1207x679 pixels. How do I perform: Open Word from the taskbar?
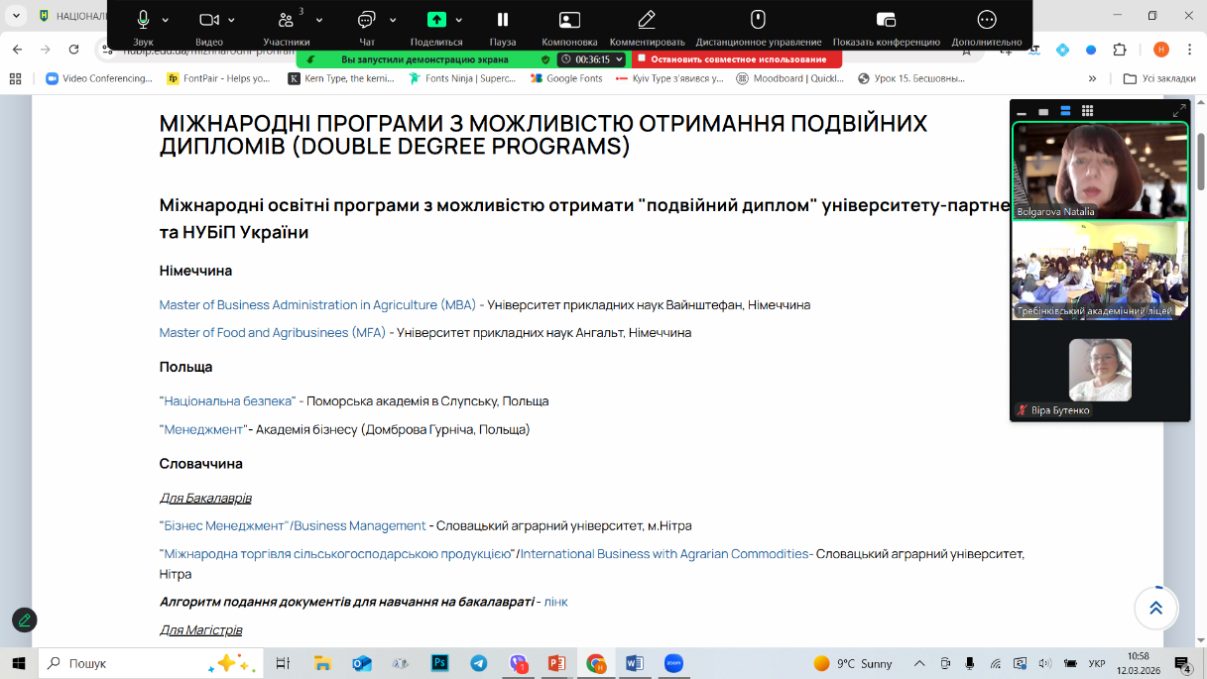click(635, 663)
